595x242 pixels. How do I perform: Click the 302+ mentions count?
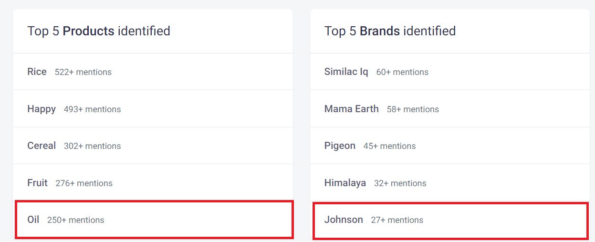pos(92,146)
